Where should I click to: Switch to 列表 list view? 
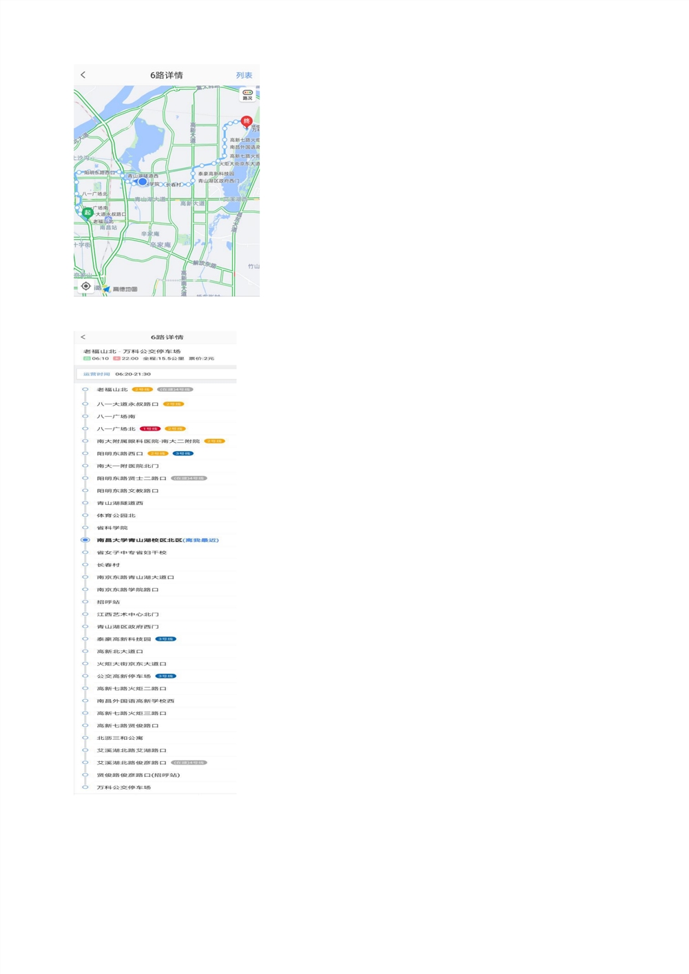(x=244, y=75)
